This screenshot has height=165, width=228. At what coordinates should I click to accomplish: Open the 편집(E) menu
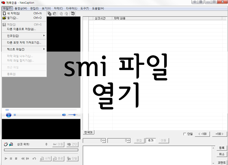tap(34, 9)
